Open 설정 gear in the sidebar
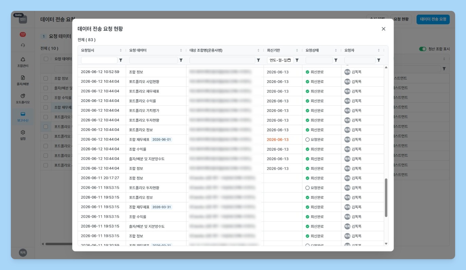 point(23,132)
